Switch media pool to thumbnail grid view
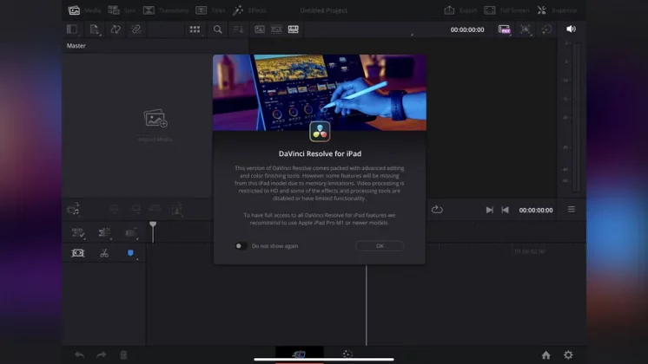648x364 pixels. 195,29
